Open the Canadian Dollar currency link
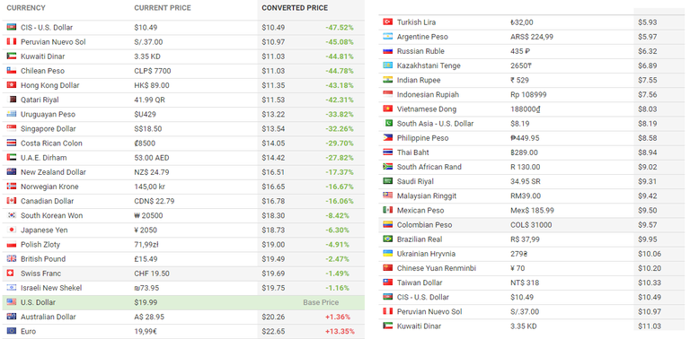This screenshot has height=339, width=690. [47, 201]
